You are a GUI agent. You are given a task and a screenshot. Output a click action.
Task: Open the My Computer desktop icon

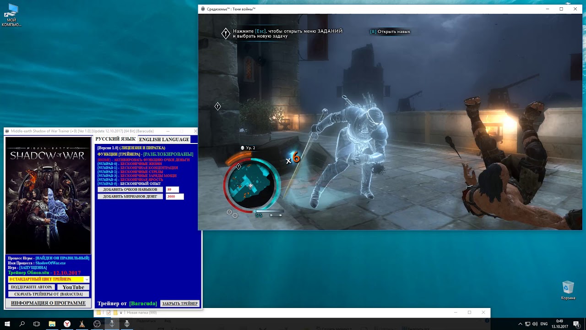click(11, 15)
